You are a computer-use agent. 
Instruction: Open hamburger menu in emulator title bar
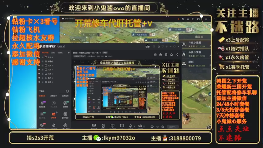206,19
